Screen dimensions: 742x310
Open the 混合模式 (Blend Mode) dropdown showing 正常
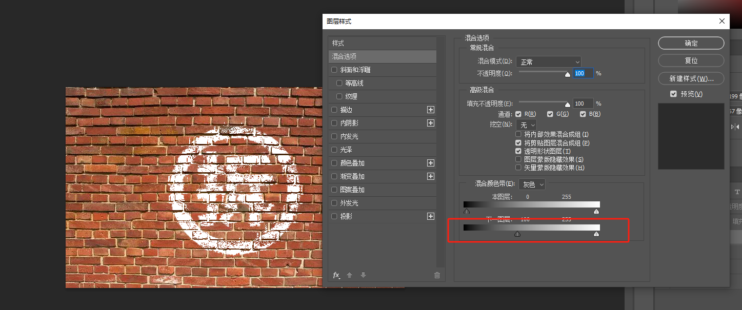[549, 62]
